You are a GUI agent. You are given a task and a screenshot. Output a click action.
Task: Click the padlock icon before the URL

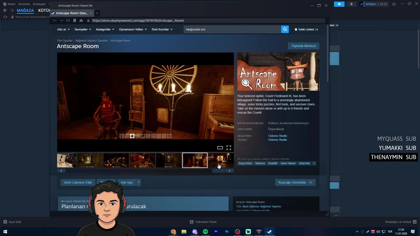88,20
